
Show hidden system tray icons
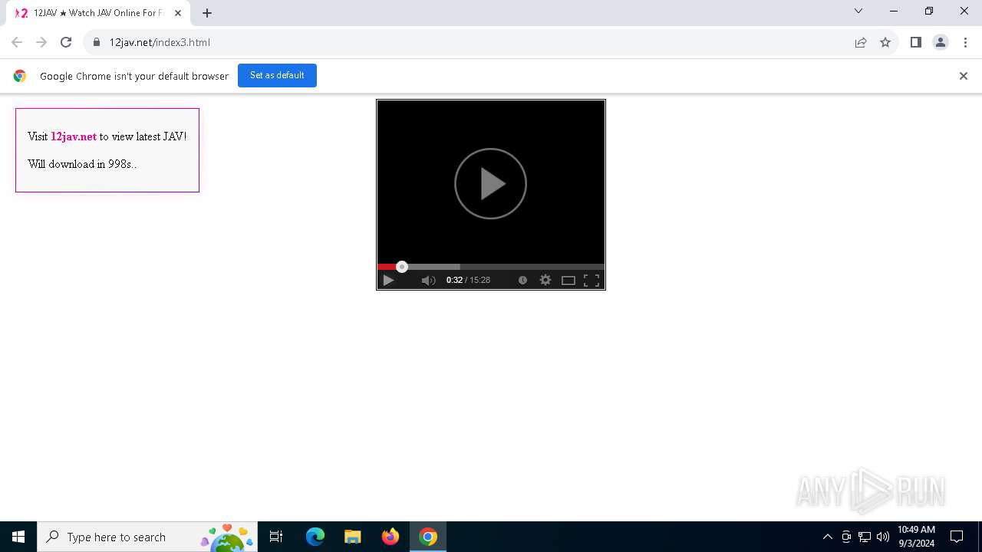[x=827, y=537]
